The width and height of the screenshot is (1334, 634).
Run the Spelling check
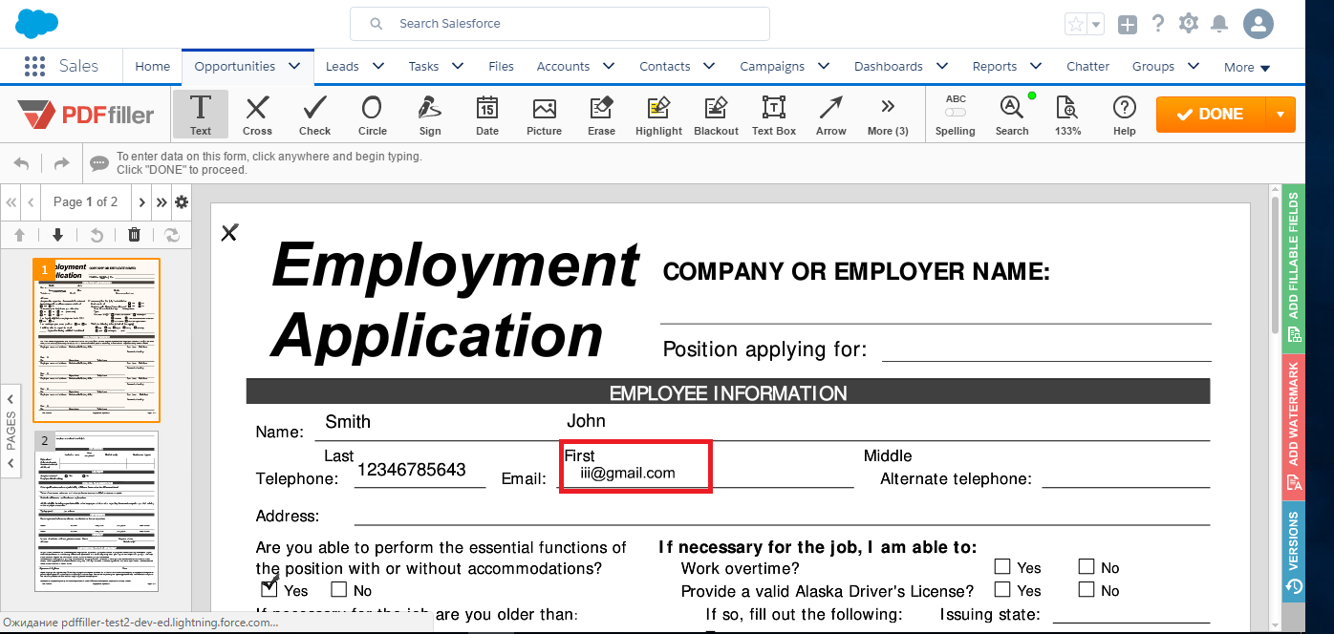(x=956, y=115)
